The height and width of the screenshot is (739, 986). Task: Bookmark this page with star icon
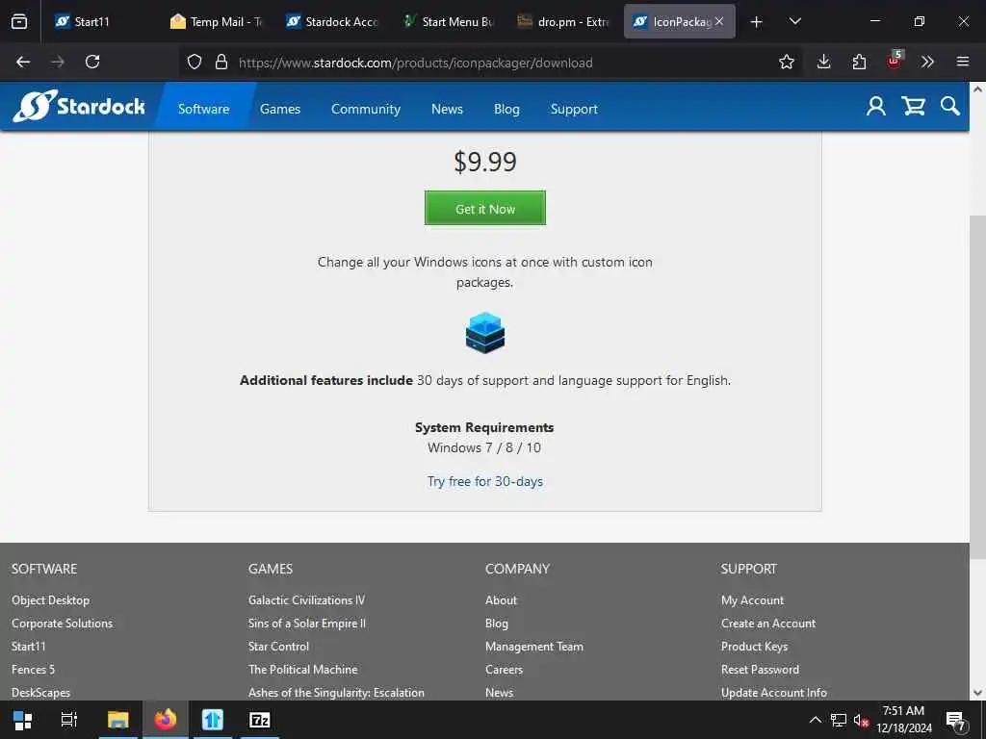pyautogui.click(x=786, y=62)
